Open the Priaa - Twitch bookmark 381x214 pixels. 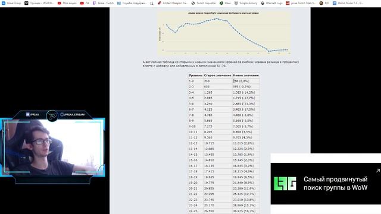[x=103, y=3]
